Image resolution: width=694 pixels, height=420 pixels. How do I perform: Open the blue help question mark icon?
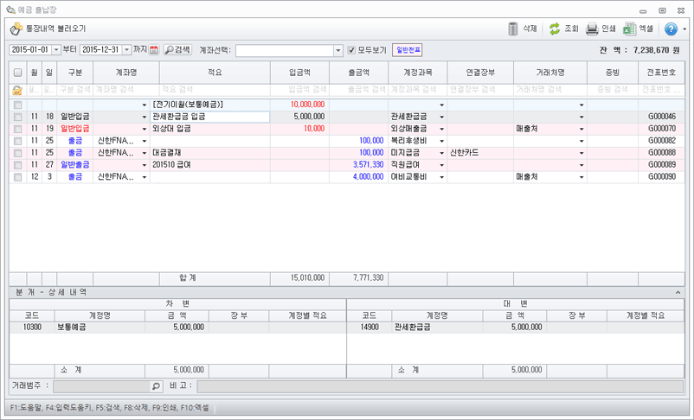click(671, 29)
